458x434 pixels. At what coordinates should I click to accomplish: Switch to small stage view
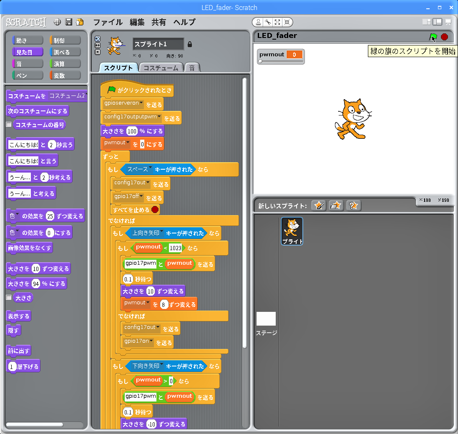click(426, 22)
